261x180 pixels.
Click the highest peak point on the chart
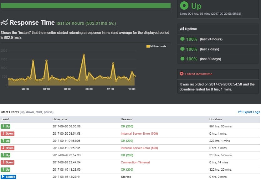click(x=84, y=55)
